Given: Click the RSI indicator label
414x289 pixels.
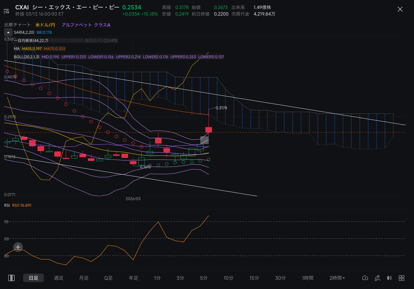Looking at the screenshot, I should tap(7, 205).
